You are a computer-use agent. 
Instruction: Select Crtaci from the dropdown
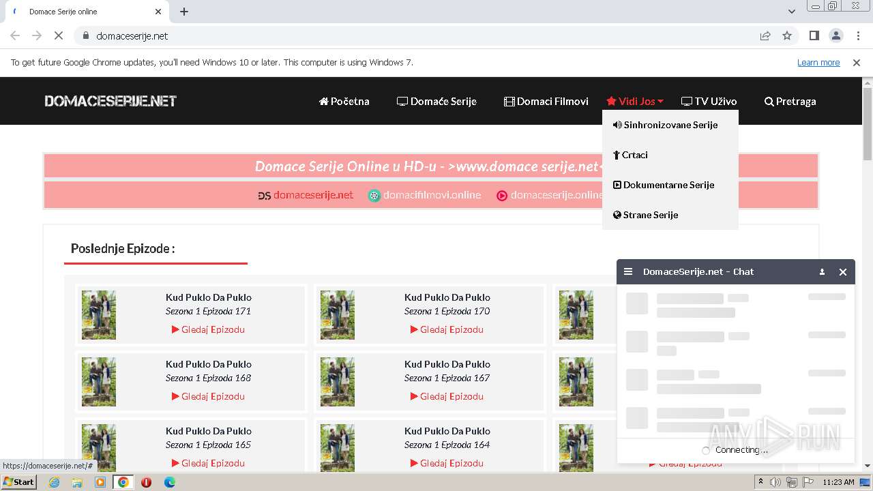click(x=630, y=155)
